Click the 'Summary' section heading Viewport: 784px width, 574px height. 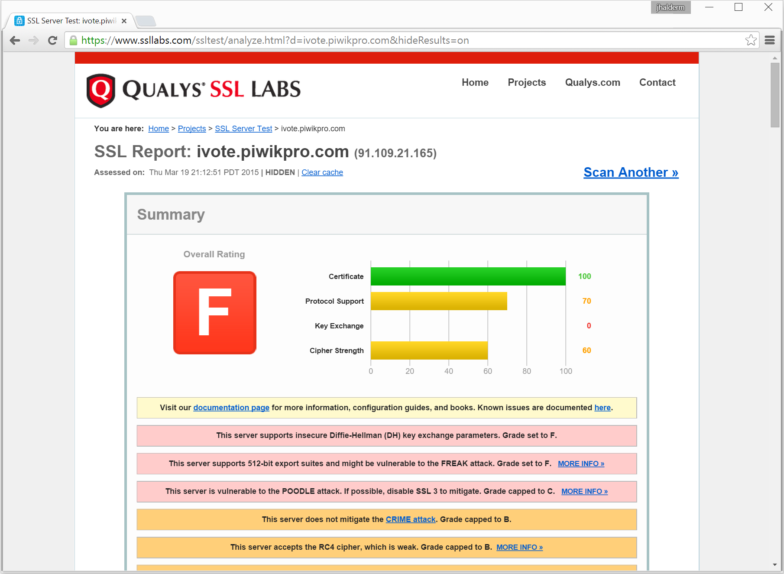[x=171, y=214]
